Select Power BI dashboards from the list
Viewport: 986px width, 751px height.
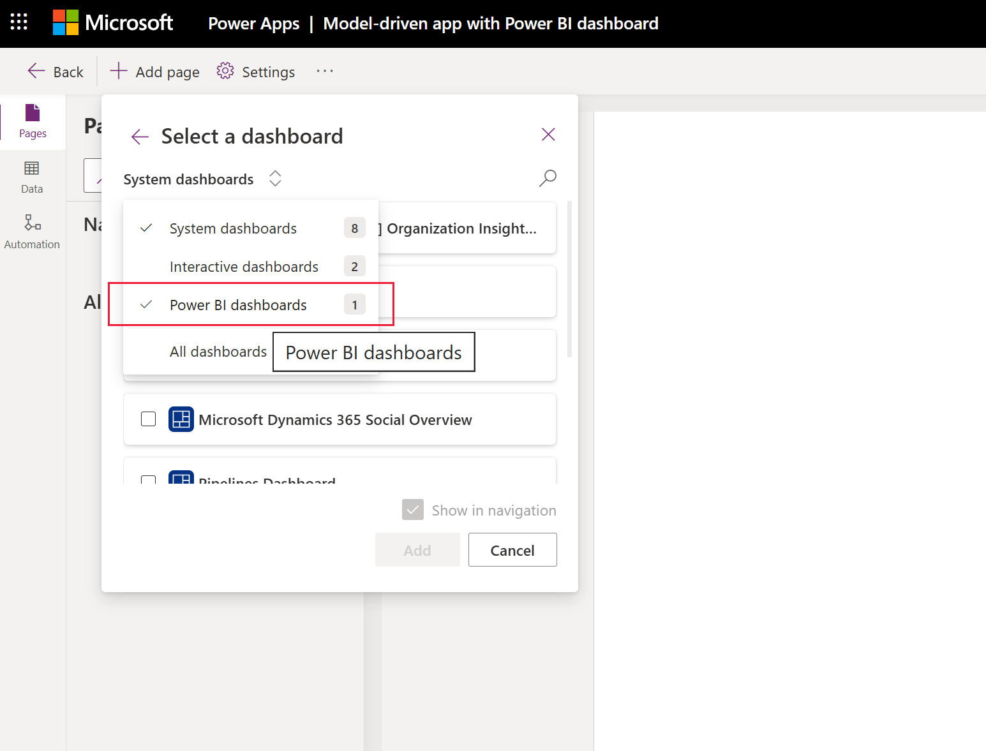pyautogui.click(x=239, y=304)
